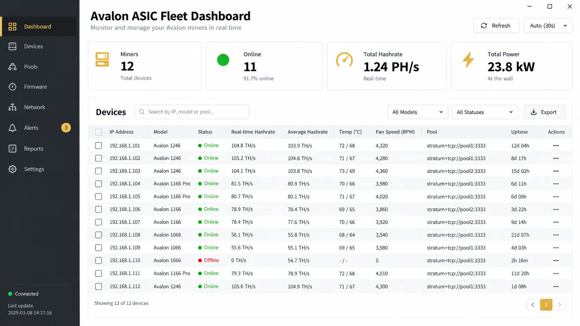Viewport: 580px width, 326px height.
Task: Select the checkbox for 192.168.1.104
Action: point(99,184)
